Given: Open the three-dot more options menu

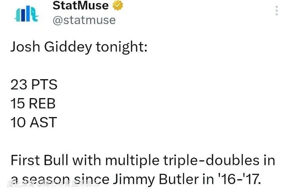Looking at the screenshot, I should coord(277,11).
